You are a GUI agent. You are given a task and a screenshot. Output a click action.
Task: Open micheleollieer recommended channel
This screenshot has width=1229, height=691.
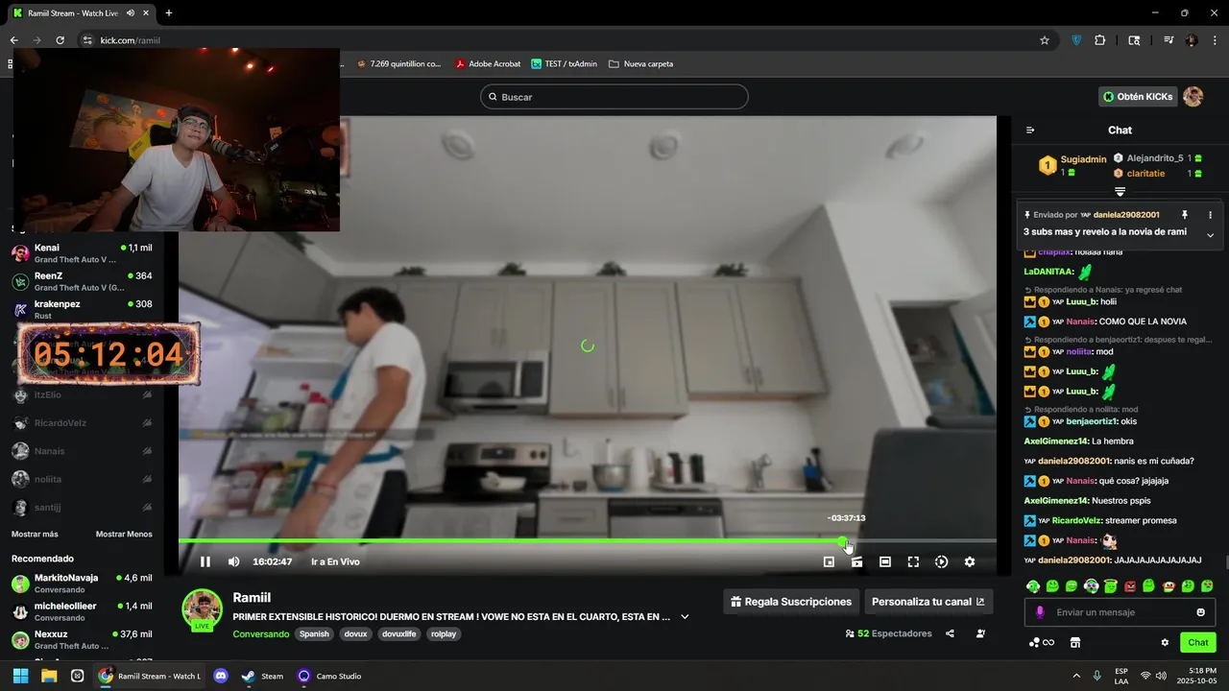pyautogui.click(x=82, y=611)
